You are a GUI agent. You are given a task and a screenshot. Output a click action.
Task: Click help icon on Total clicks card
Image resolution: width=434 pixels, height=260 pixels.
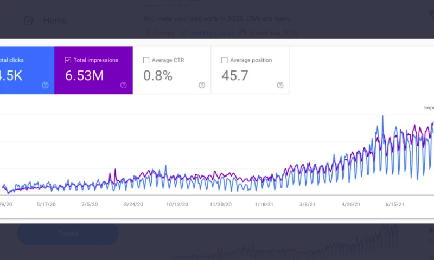pos(46,85)
